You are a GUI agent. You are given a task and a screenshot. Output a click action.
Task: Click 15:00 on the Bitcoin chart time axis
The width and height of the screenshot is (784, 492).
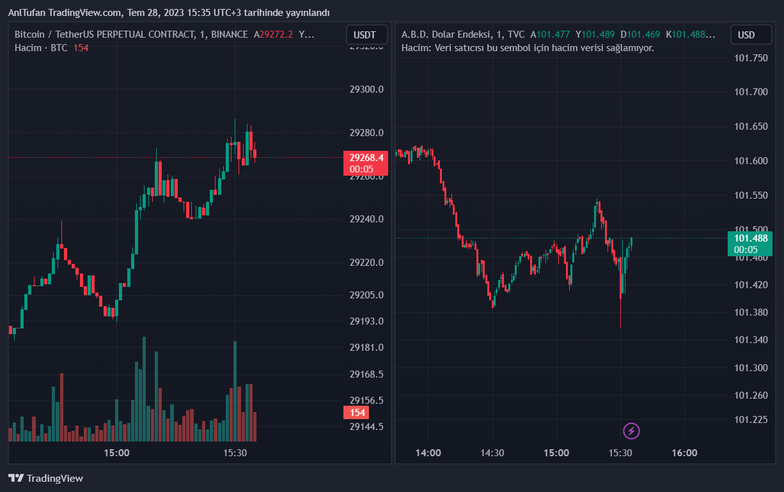click(x=116, y=453)
